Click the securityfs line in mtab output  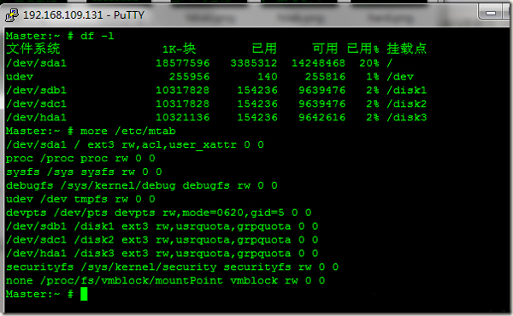[172, 267]
